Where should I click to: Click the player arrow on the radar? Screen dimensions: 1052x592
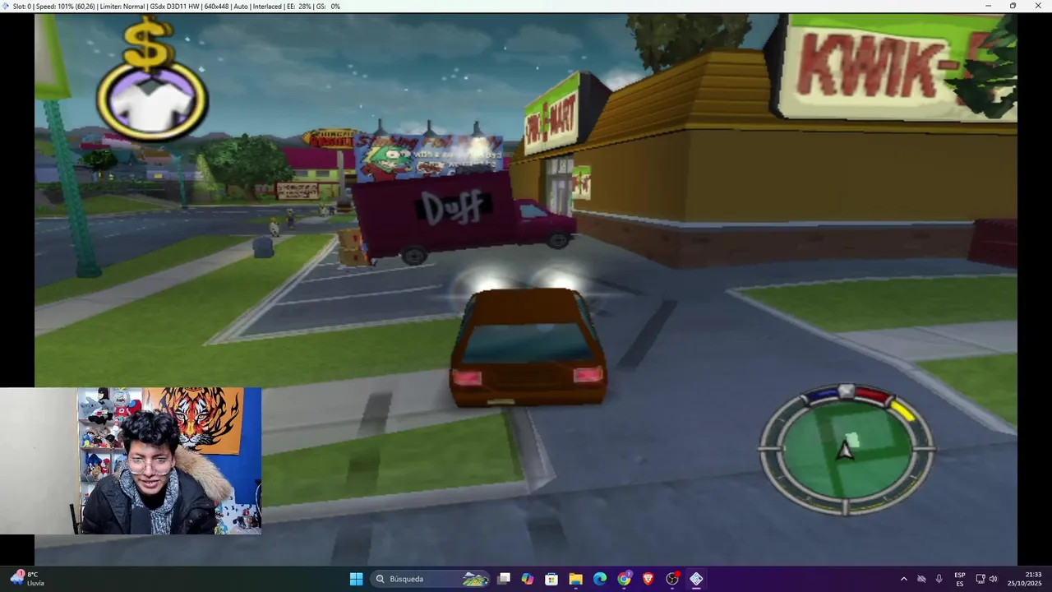click(844, 451)
